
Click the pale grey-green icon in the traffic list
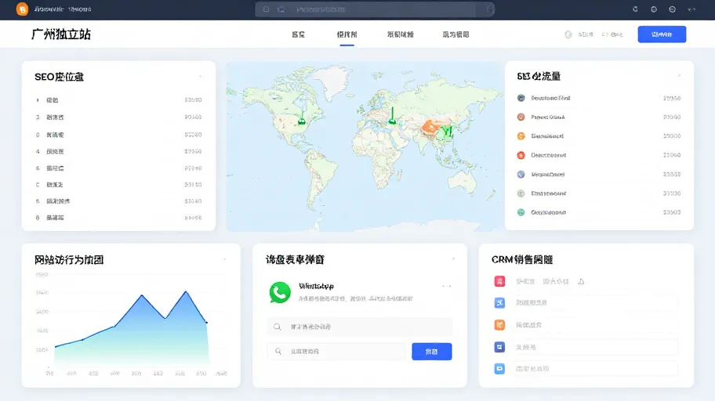point(521,193)
